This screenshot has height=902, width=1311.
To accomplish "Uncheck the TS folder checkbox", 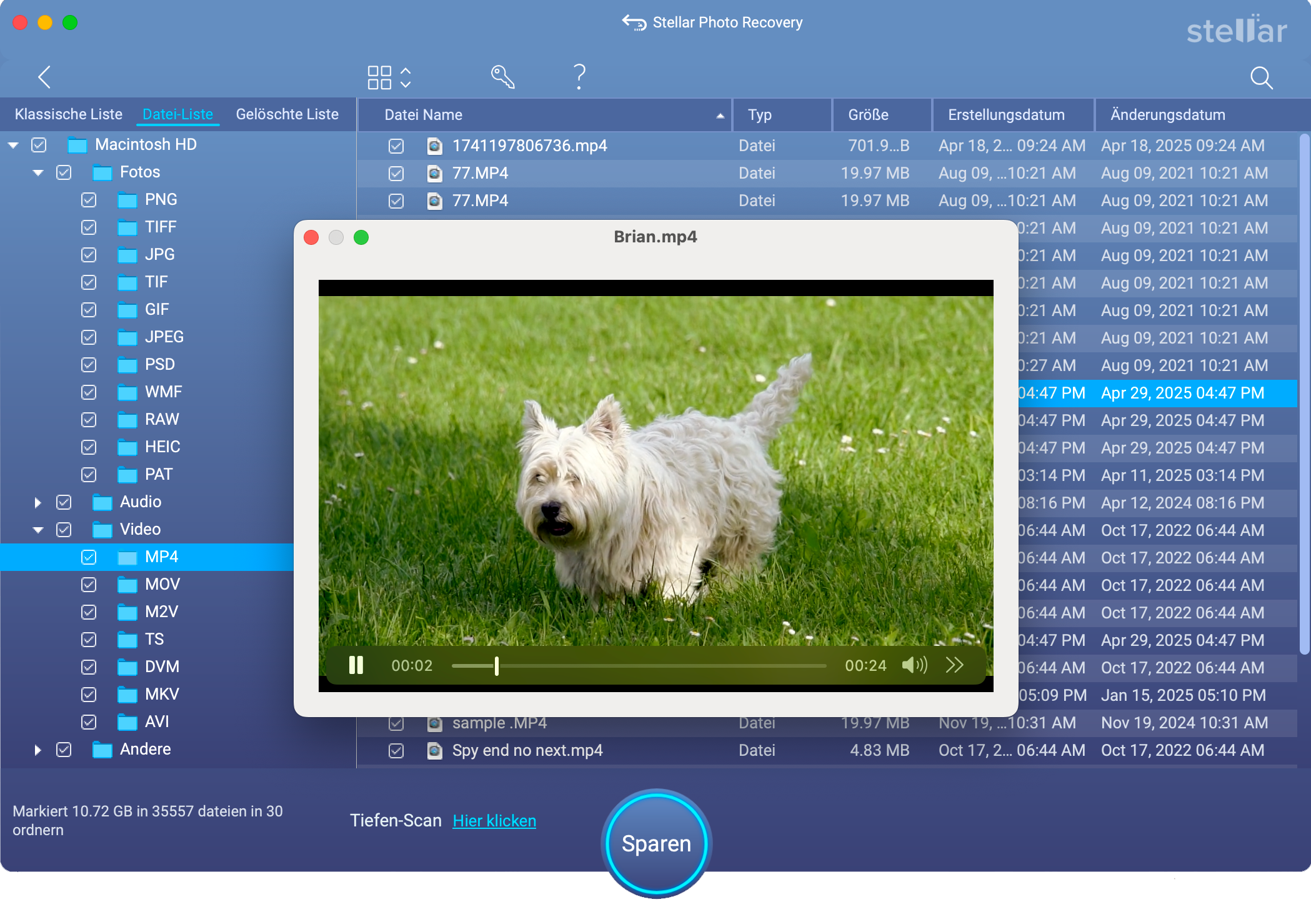I will pos(89,640).
